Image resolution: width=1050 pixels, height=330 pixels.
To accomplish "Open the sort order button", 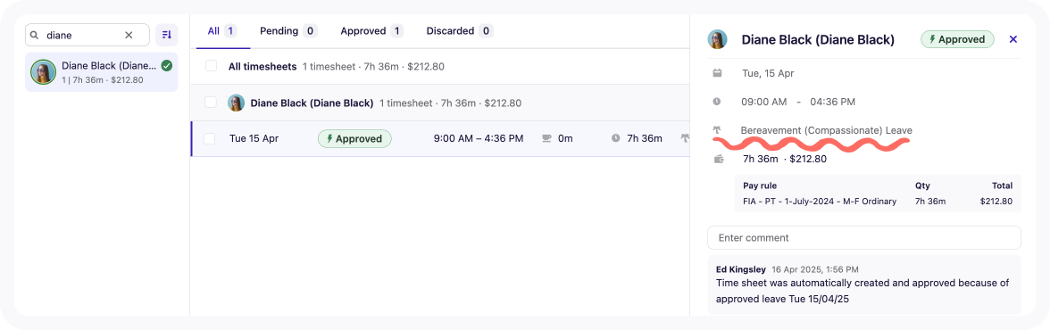I will 167,35.
